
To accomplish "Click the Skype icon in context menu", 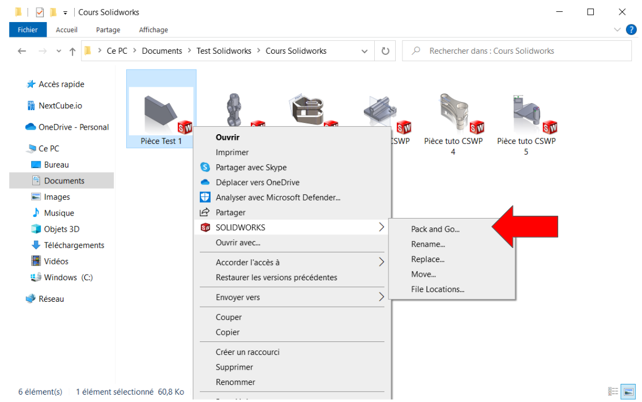I will [x=205, y=168].
